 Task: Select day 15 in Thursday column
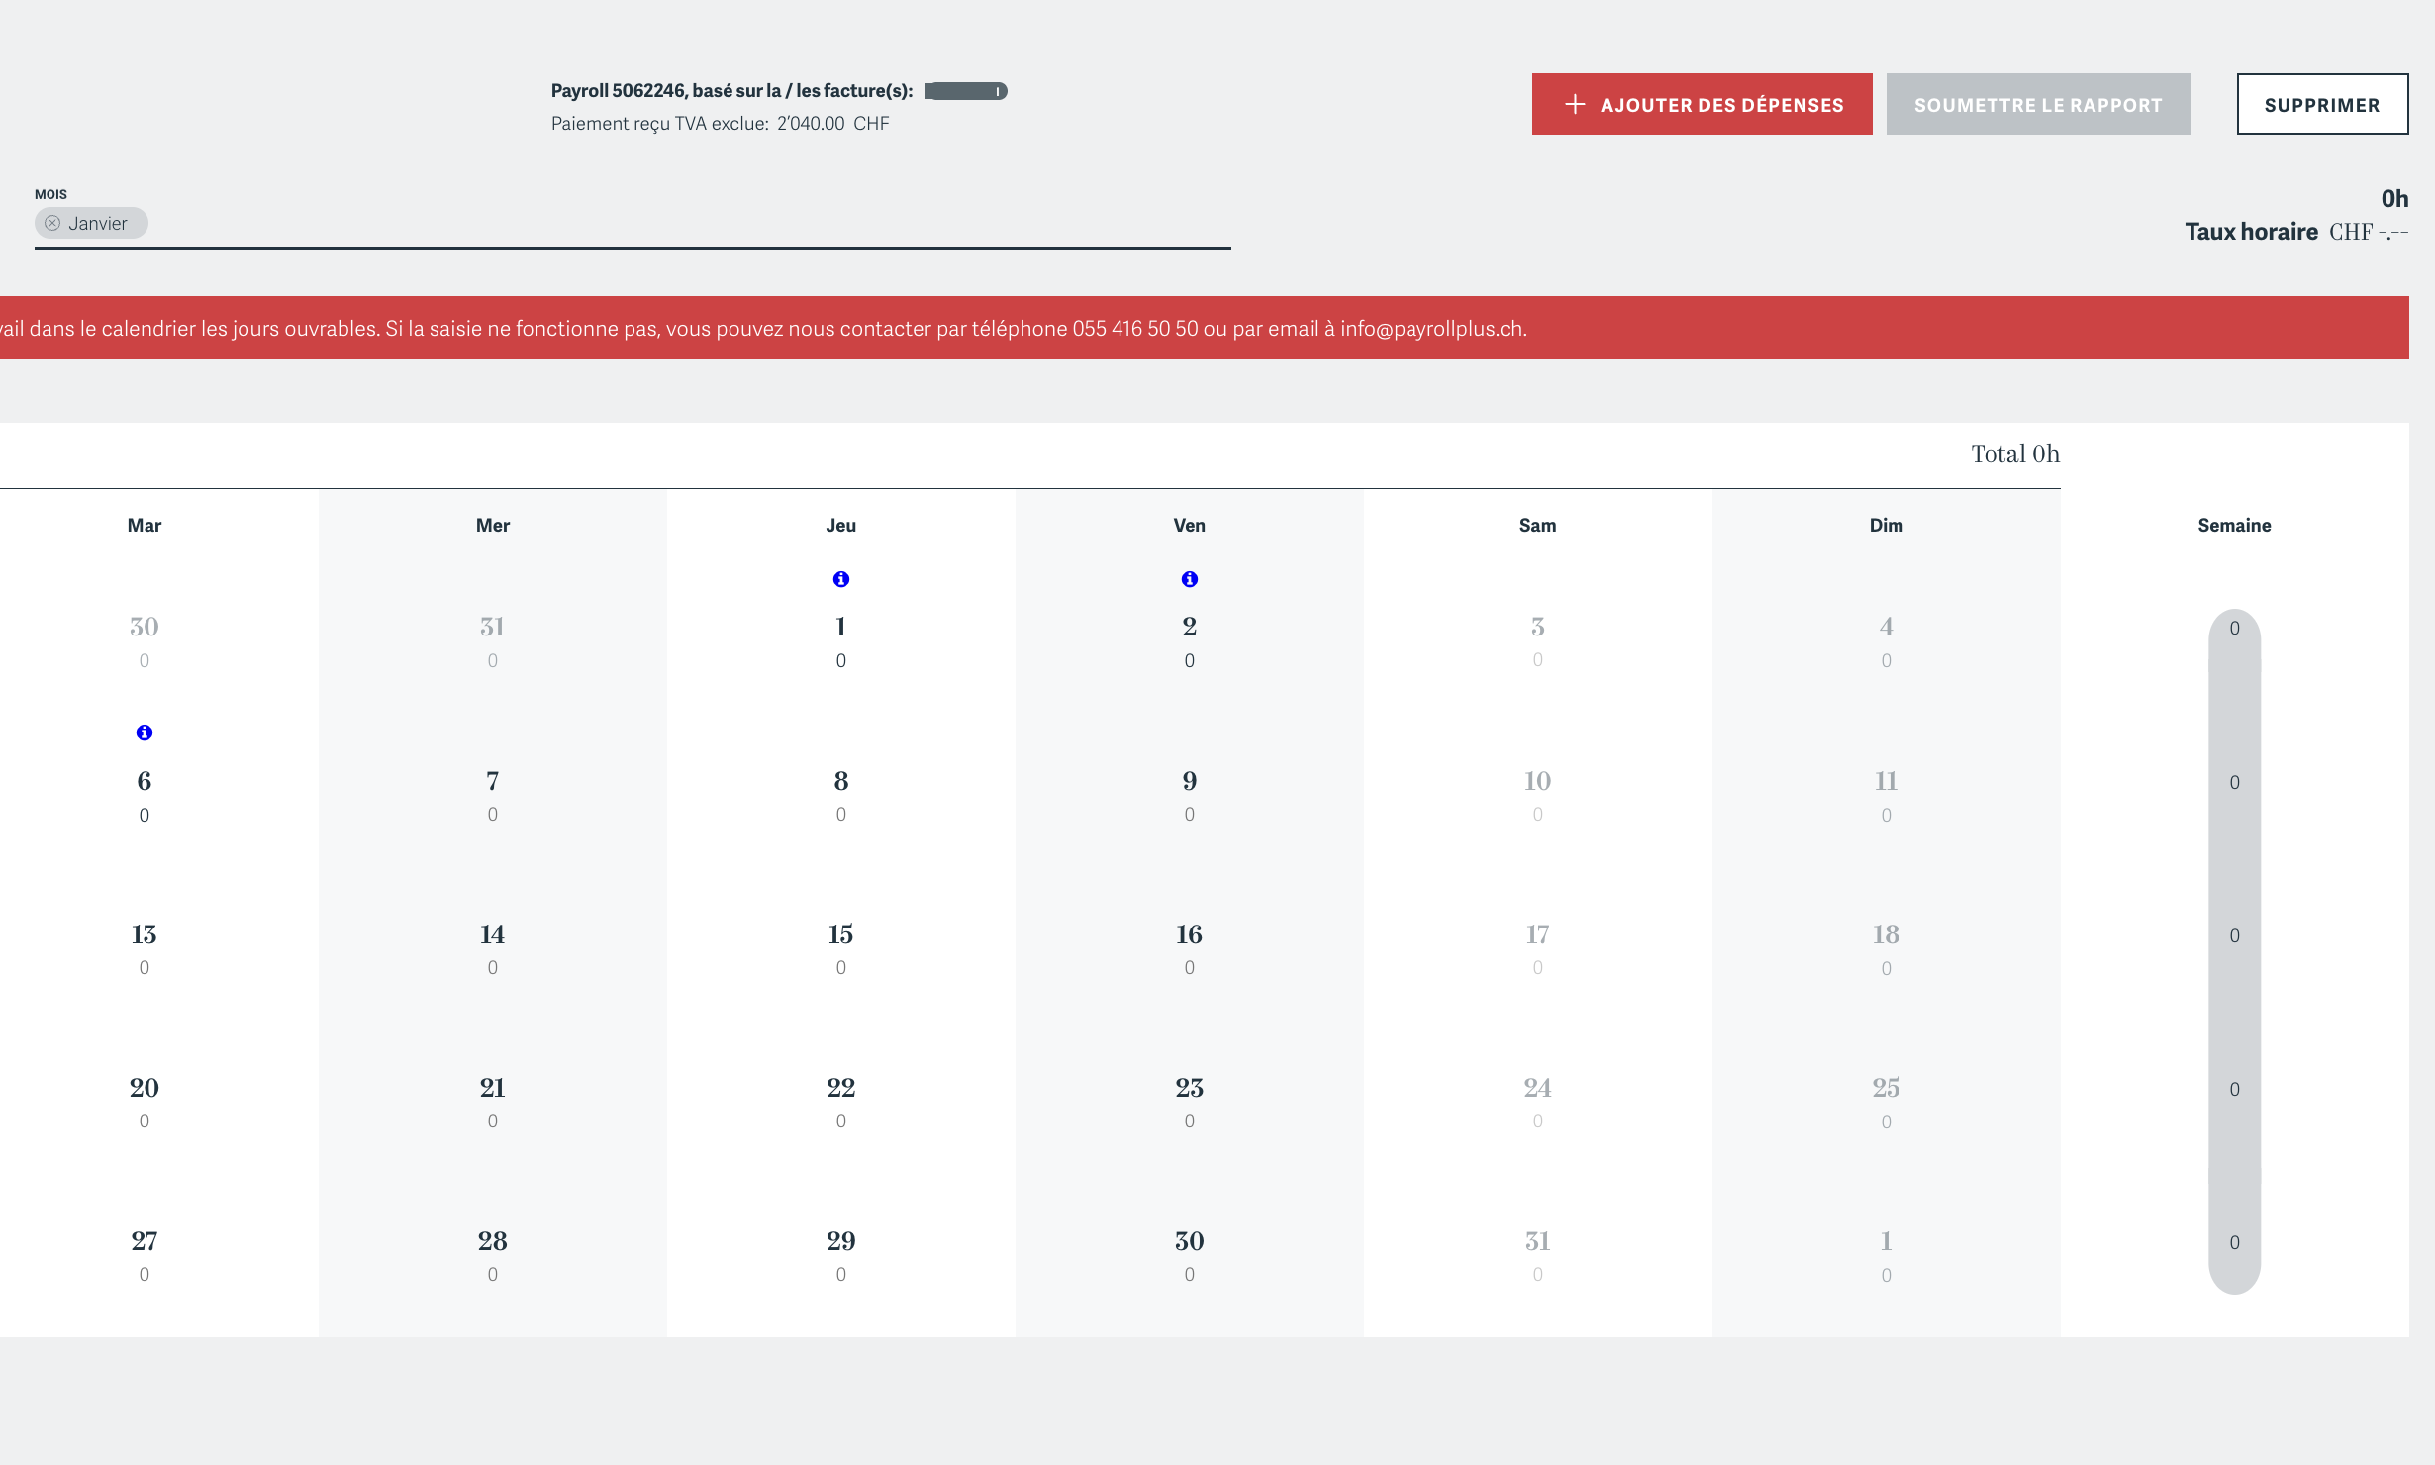pyautogui.click(x=840, y=934)
